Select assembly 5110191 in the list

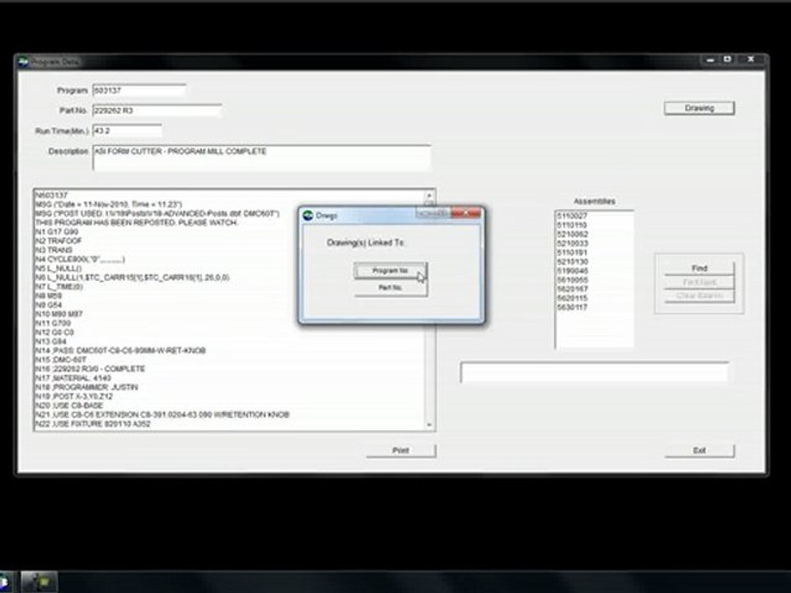click(572, 253)
